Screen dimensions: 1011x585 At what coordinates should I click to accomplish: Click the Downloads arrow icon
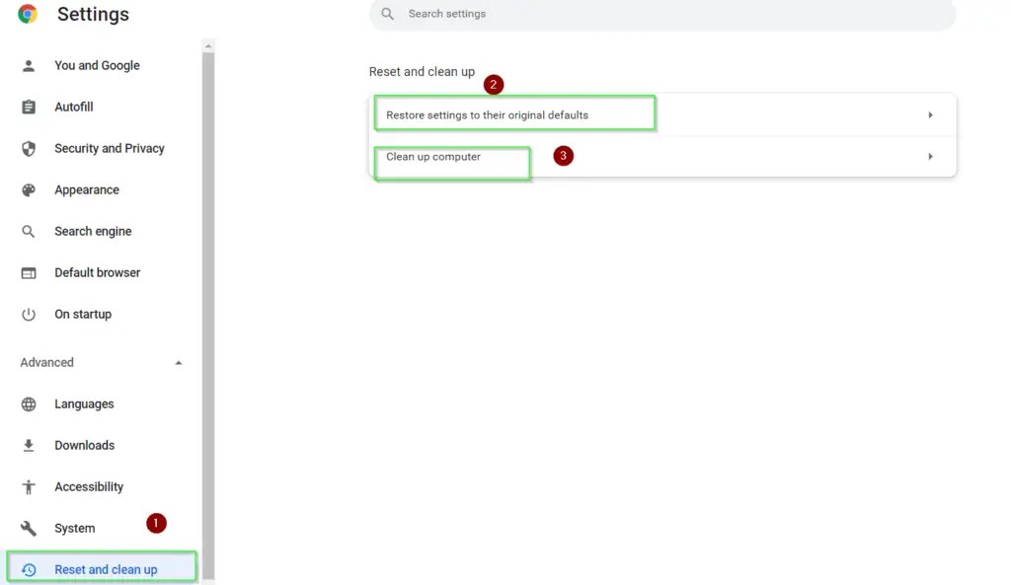point(29,445)
